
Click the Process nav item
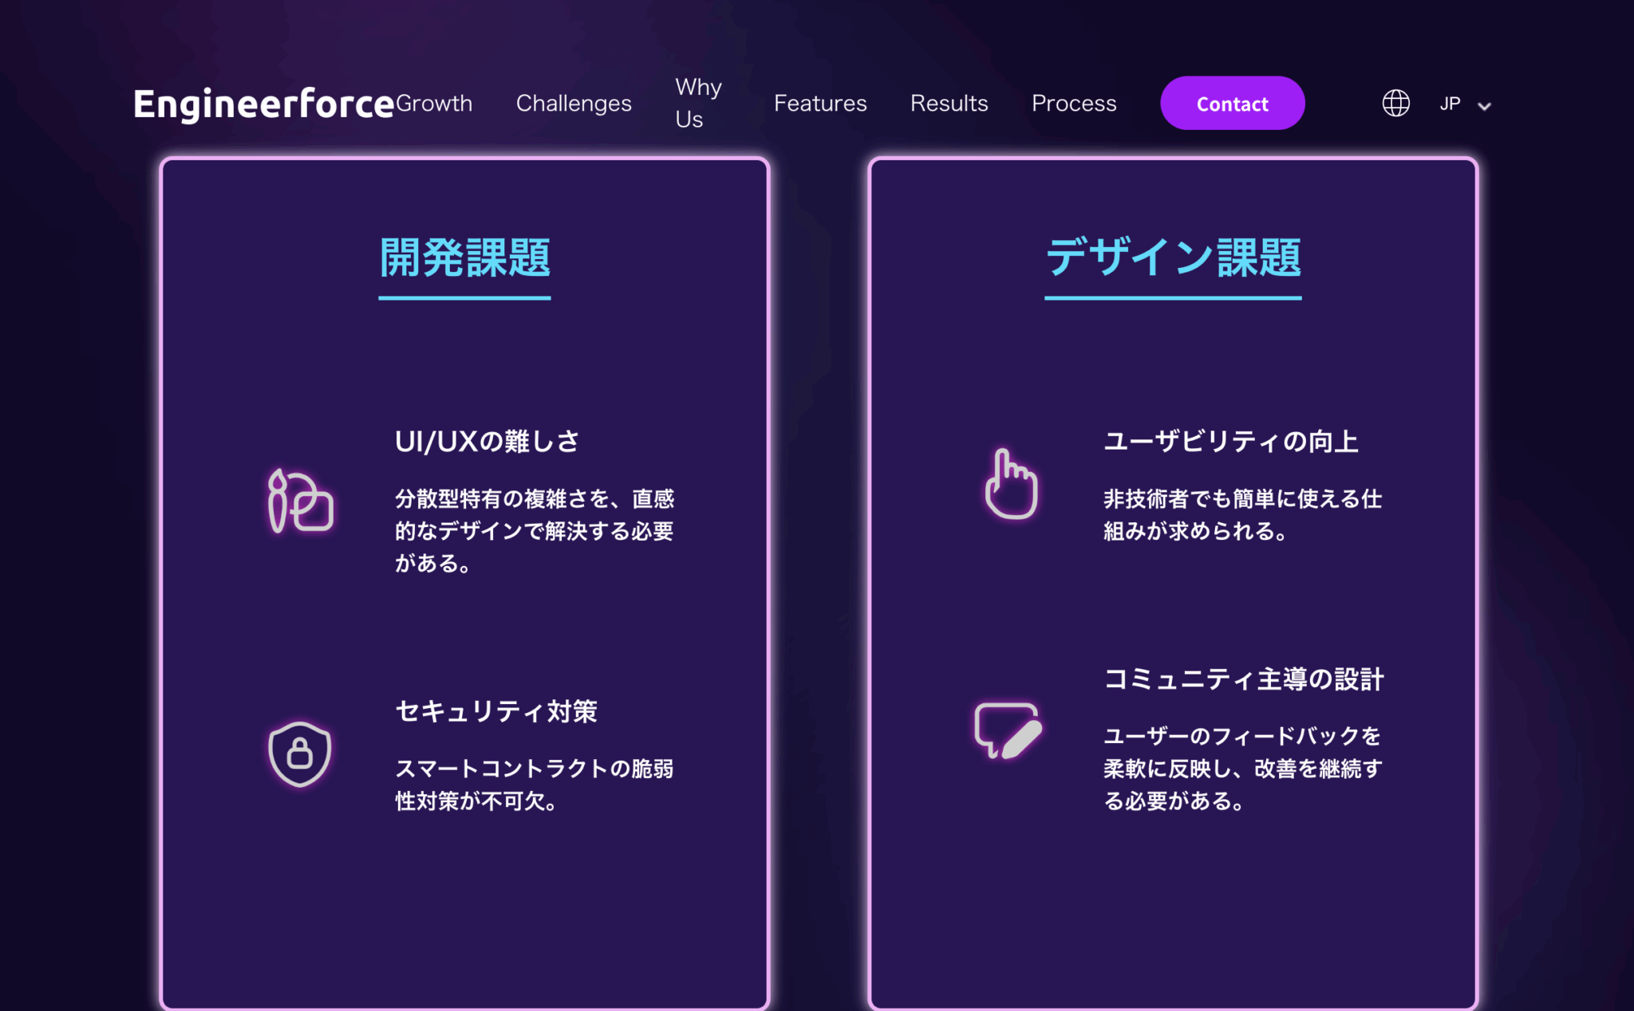(1074, 103)
